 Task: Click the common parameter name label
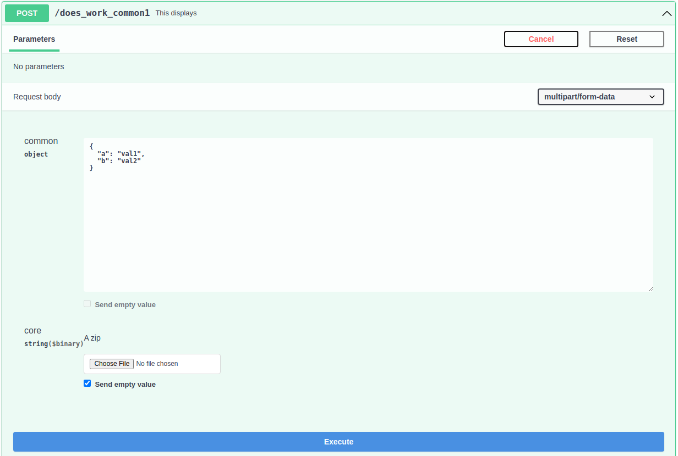41,141
